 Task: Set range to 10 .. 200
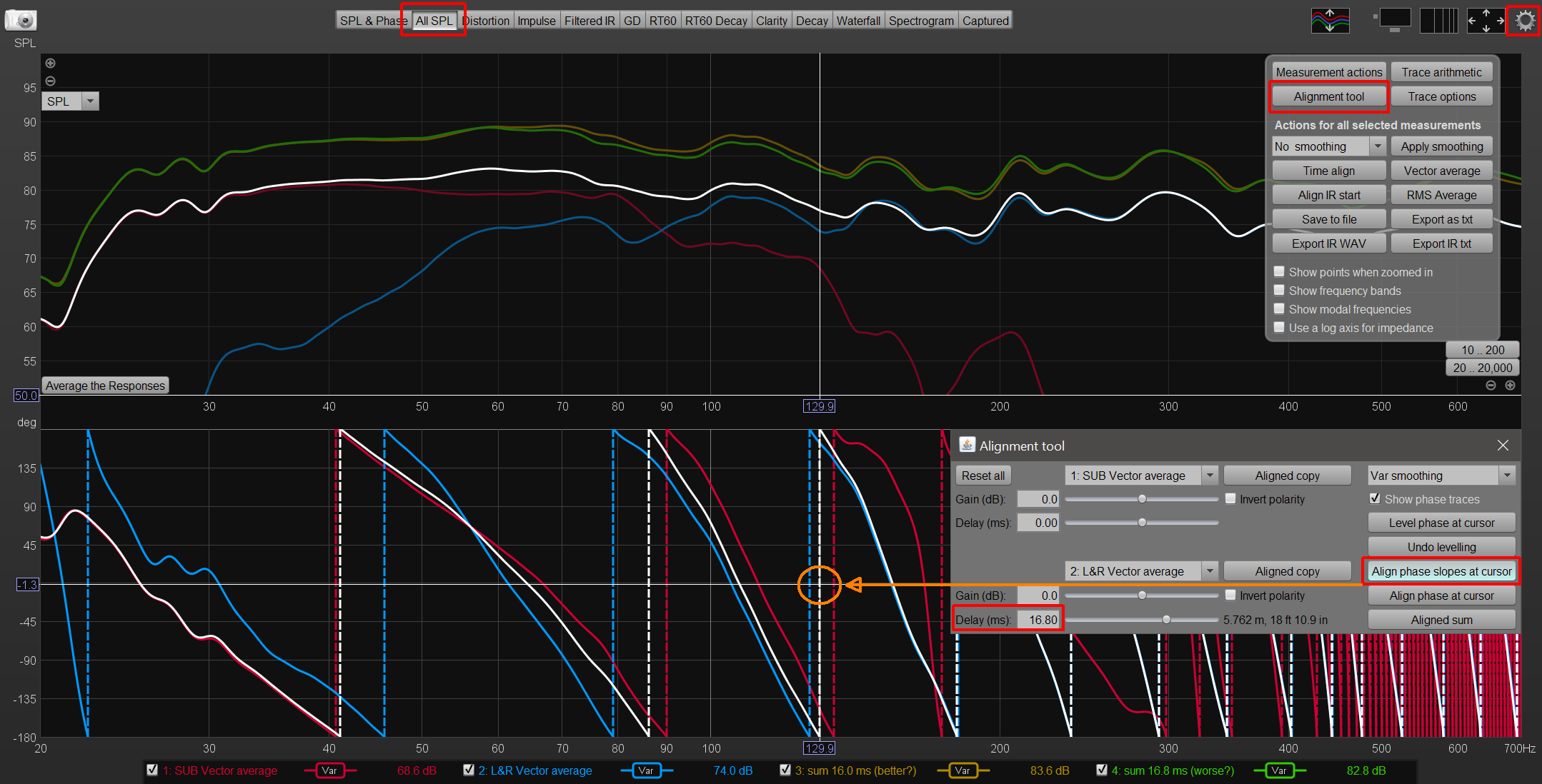[x=1483, y=350]
